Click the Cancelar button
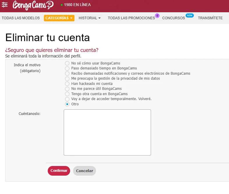This screenshot has width=229, height=194. (84, 171)
